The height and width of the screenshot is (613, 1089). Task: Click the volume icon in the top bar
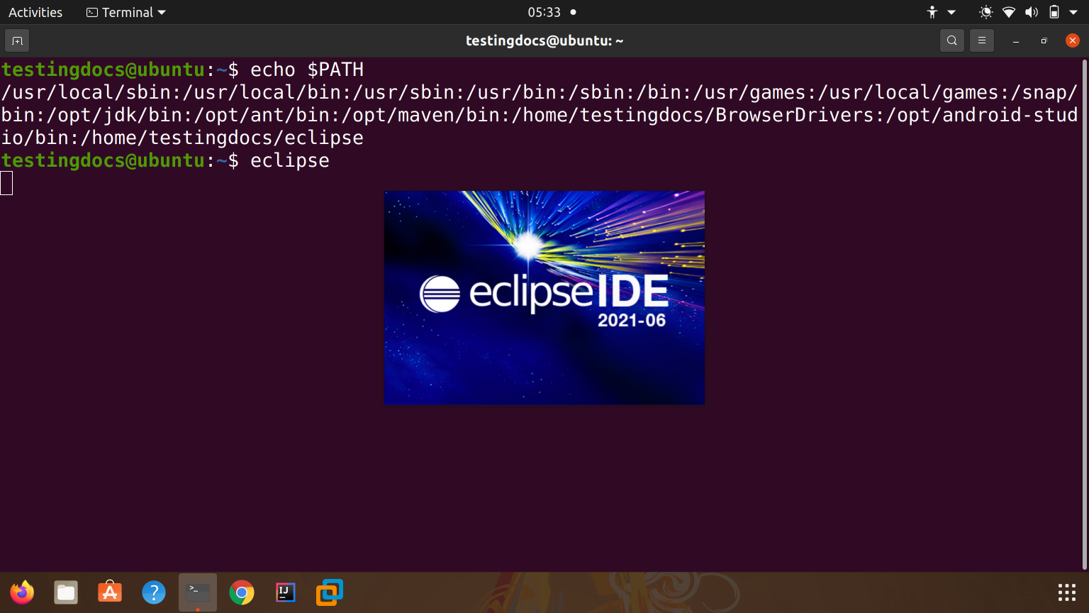pyautogui.click(x=1032, y=11)
